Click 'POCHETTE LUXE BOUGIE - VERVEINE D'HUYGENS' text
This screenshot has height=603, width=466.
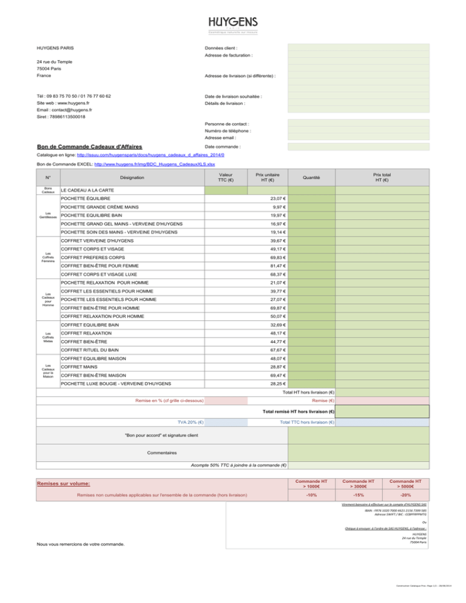pos(116,384)
